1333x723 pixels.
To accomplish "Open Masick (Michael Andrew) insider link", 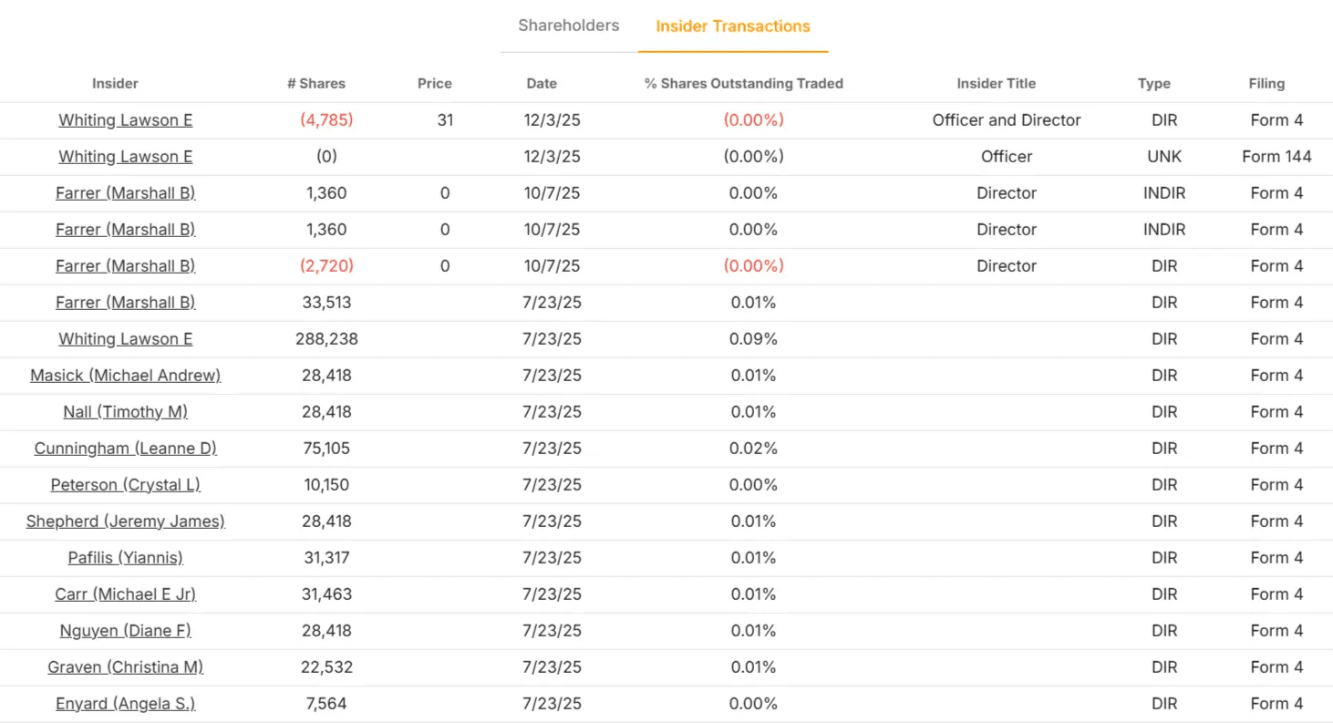I will tap(125, 376).
